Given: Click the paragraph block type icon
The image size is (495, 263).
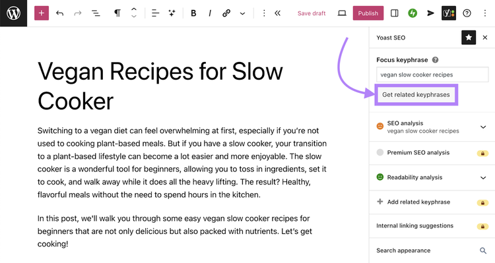Looking at the screenshot, I should 117,13.
